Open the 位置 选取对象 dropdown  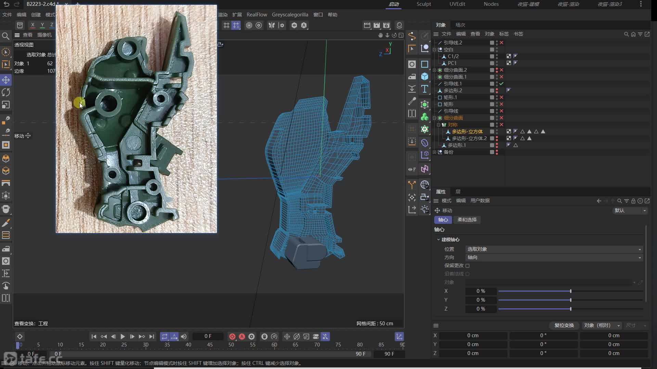(x=554, y=249)
